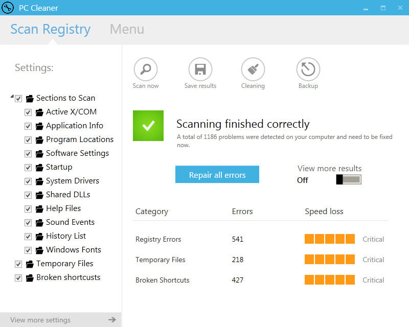Viewport: 409px width, 327px height.
Task: Click the Save results label
Action: (200, 86)
